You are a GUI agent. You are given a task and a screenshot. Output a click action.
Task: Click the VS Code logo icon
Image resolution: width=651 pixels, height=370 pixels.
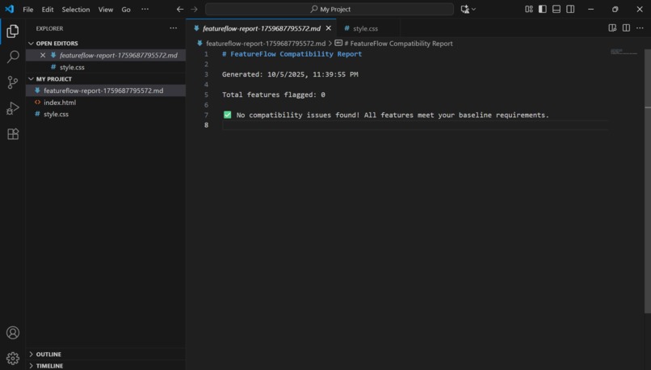(9, 9)
